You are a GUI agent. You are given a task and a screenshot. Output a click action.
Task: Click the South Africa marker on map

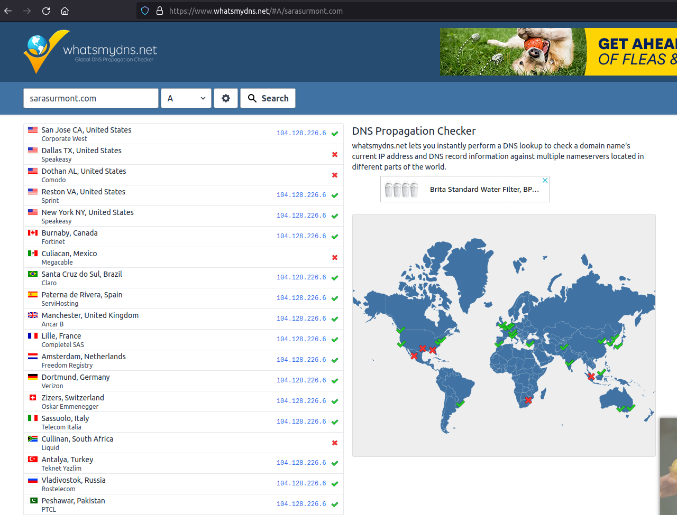pos(528,400)
